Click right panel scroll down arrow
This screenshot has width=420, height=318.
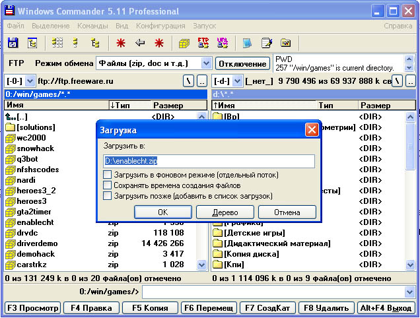[410, 265]
